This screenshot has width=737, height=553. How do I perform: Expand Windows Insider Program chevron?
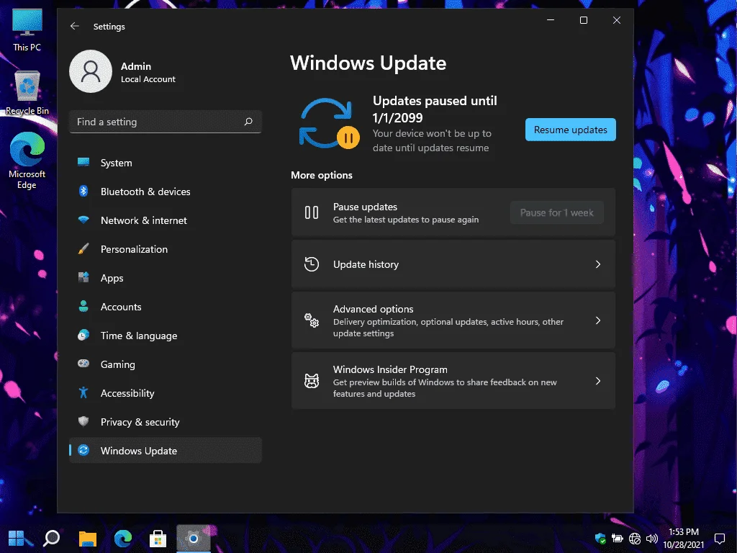coord(598,381)
